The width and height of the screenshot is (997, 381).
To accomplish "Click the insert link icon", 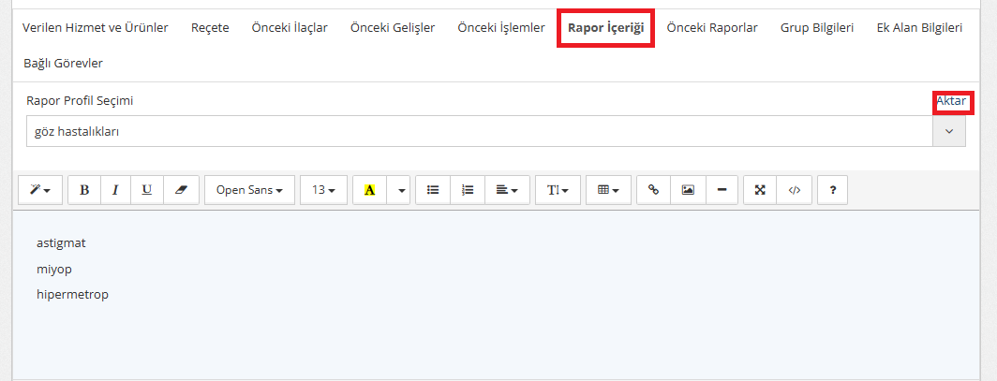I will pyautogui.click(x=654, y=190).
